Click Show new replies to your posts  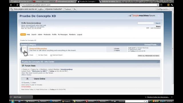tap(33, 27)
